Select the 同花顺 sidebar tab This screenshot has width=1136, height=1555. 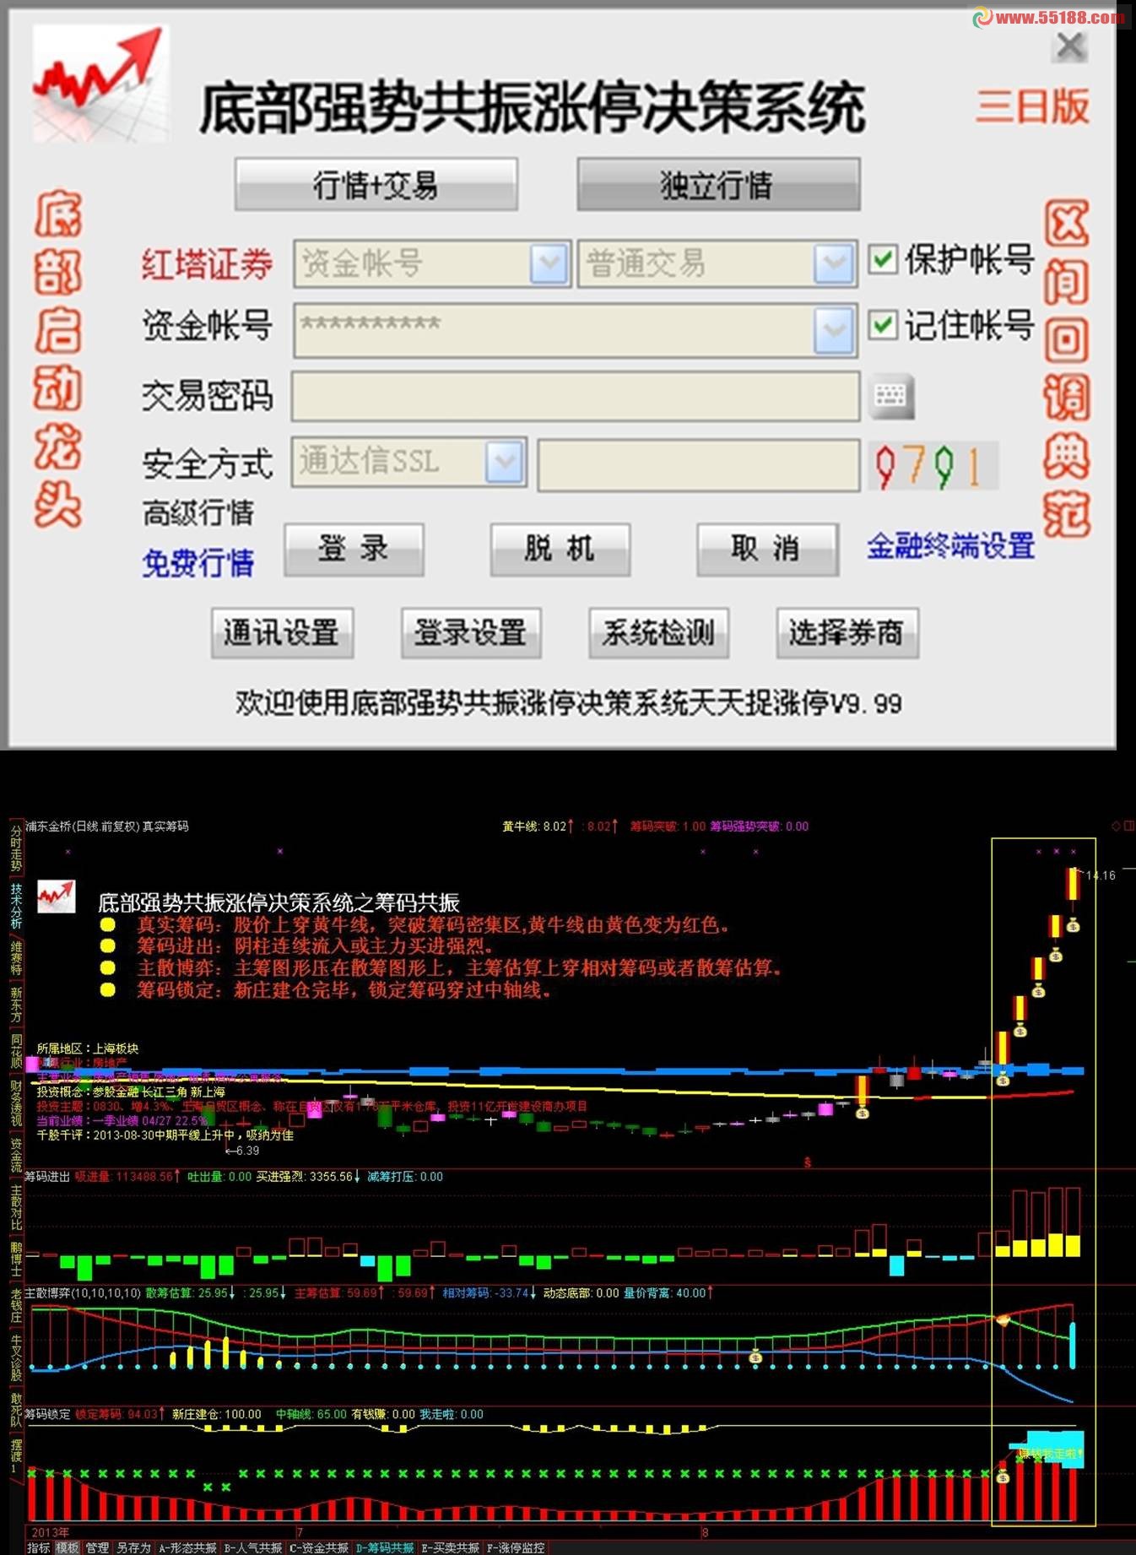[16, 1051]
